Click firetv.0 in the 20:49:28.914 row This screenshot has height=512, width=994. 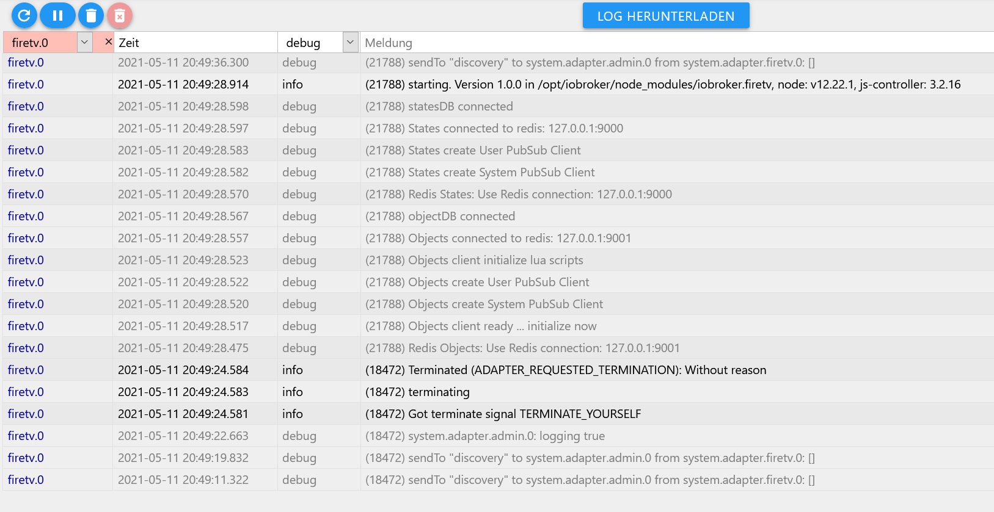point(26,84)
